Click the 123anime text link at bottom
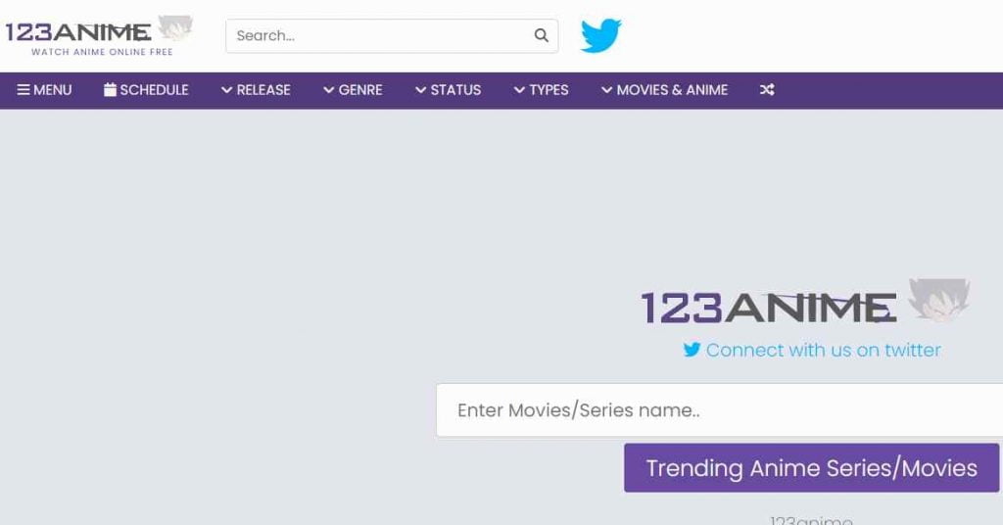 point(811,520)
